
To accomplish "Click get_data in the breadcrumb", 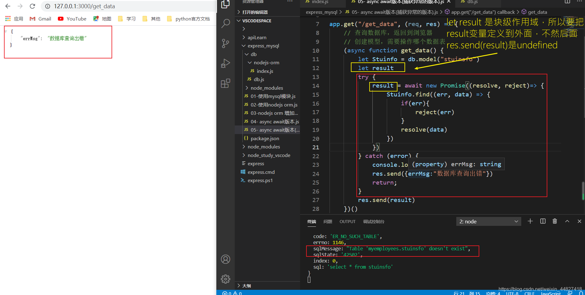I will 537,12.
